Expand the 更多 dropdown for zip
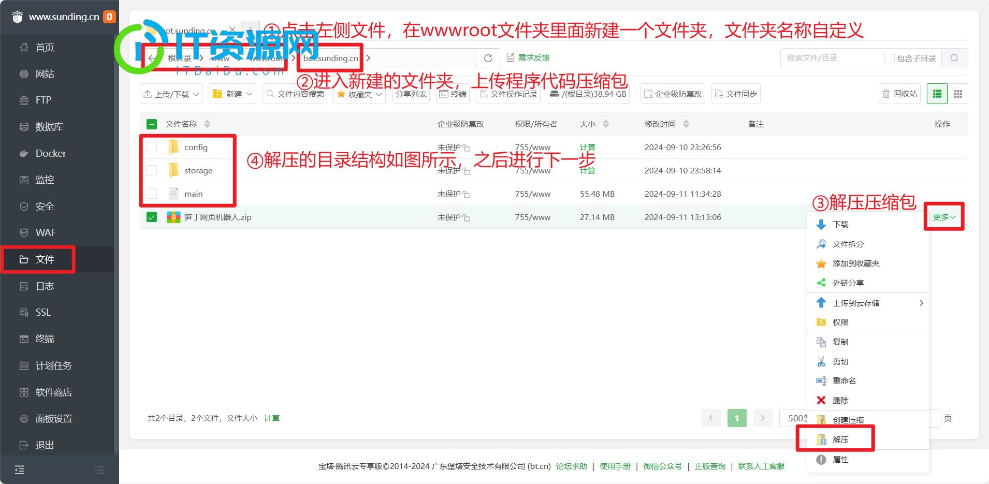989x484 pixels. click(x=944, y=217)
